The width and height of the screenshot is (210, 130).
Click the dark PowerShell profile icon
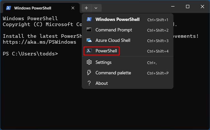pos(89,51)
